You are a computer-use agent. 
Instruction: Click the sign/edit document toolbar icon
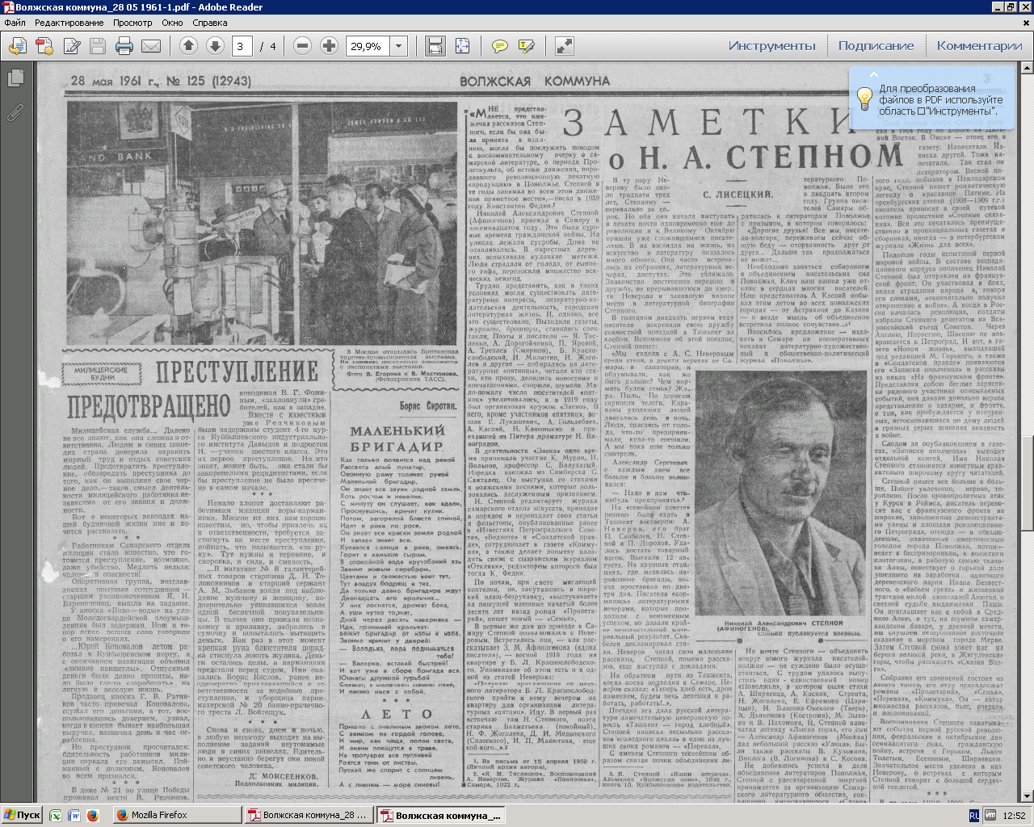coord(71,46)
